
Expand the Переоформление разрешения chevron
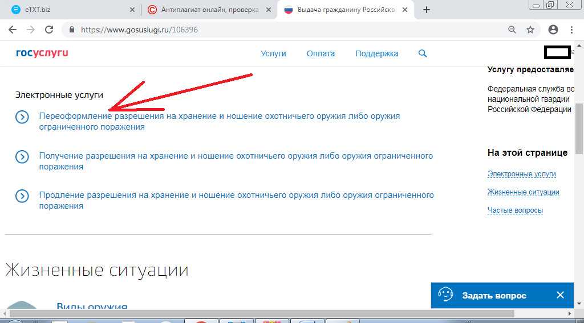coord(22,117)
